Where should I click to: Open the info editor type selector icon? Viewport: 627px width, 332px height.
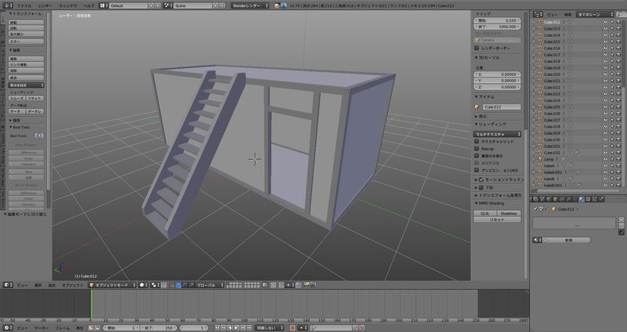8,5
